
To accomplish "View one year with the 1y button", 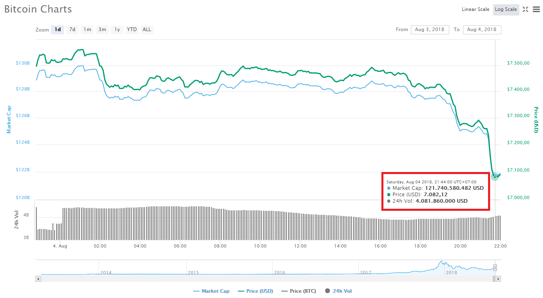I will (x=117, y=29).
